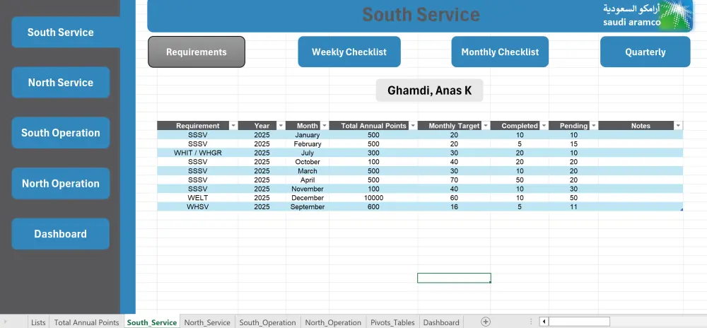The height and width of the screenshot is (328, 707).
Task: Select the South_Service sheet tab
Action: [x=152, y=322]
